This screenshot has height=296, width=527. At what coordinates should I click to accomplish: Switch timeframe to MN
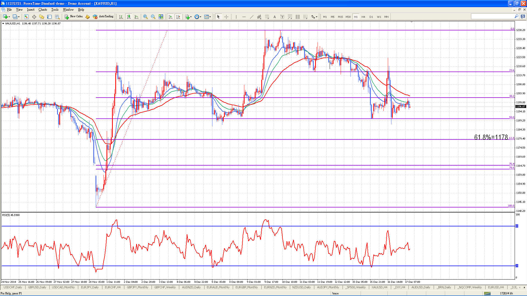click(386, 17)
